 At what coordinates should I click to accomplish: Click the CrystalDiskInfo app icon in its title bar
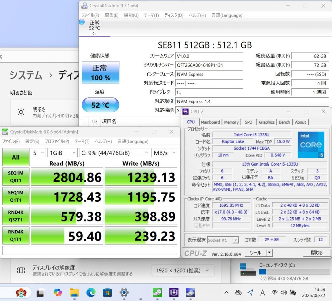pos(84,6)
